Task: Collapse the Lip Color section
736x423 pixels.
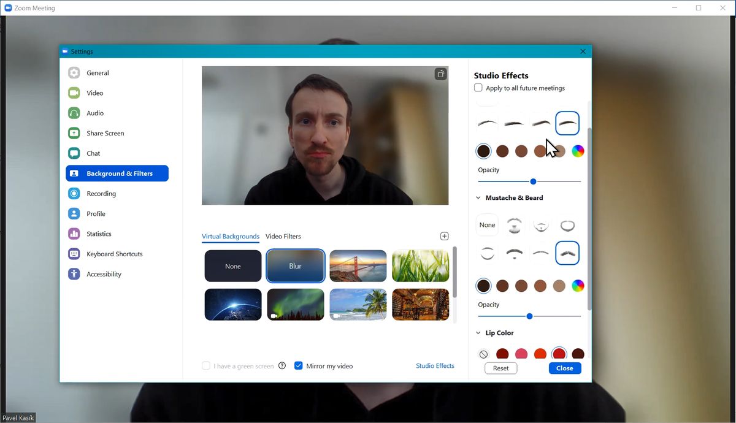Action: pyautogui.click(x=478, y=333)
